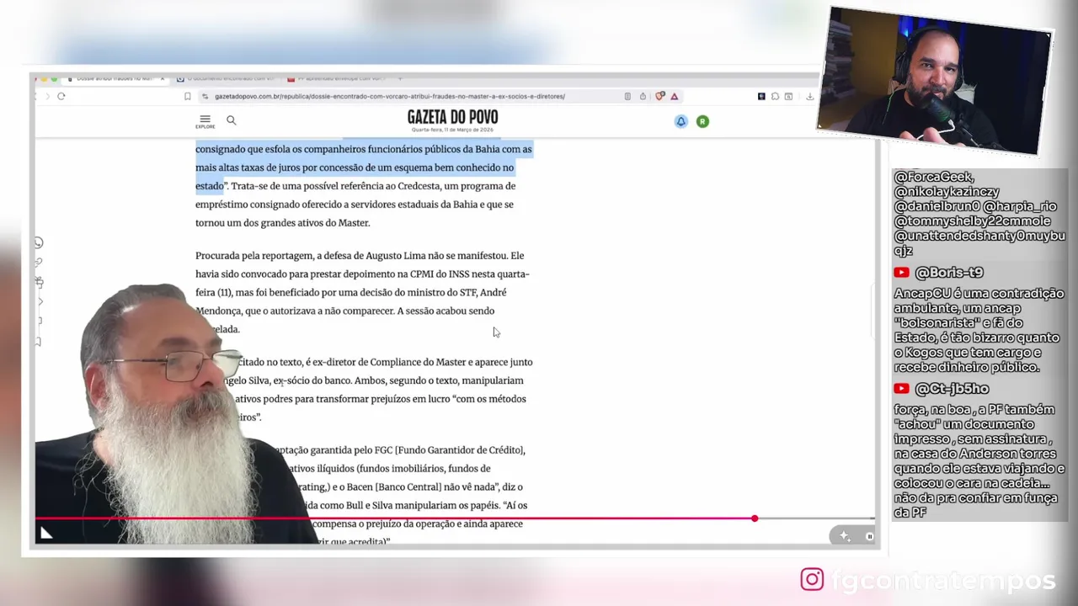Image resolution: width=1078 pixels, height=606 pixels.
Task: Open the EXPLORE hamburger menu
Action: [205, 121]
